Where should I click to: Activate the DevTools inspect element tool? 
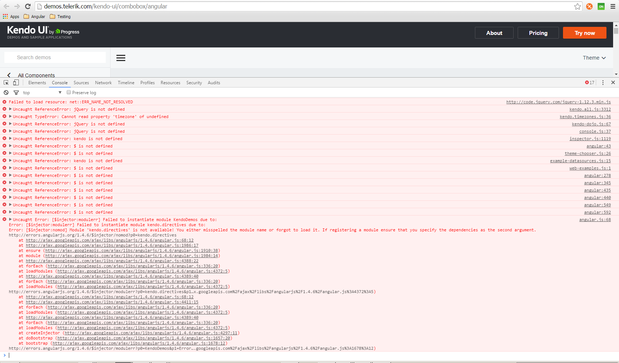click(6, 83)
